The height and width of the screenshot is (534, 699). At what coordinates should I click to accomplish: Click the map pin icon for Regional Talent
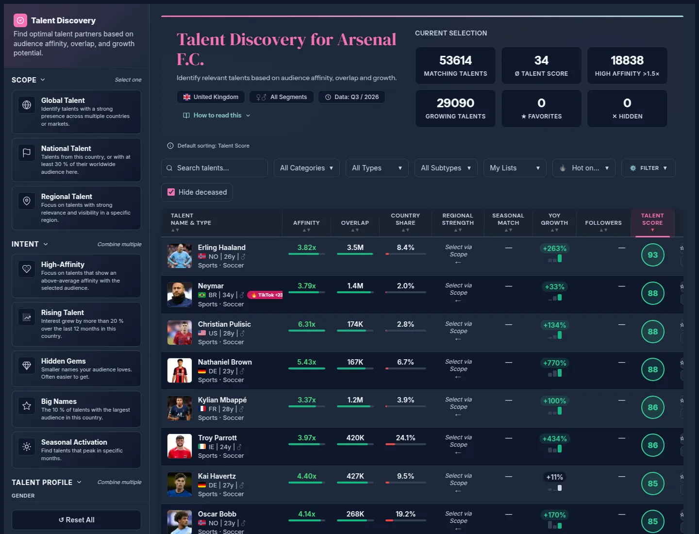click(27, 201)
